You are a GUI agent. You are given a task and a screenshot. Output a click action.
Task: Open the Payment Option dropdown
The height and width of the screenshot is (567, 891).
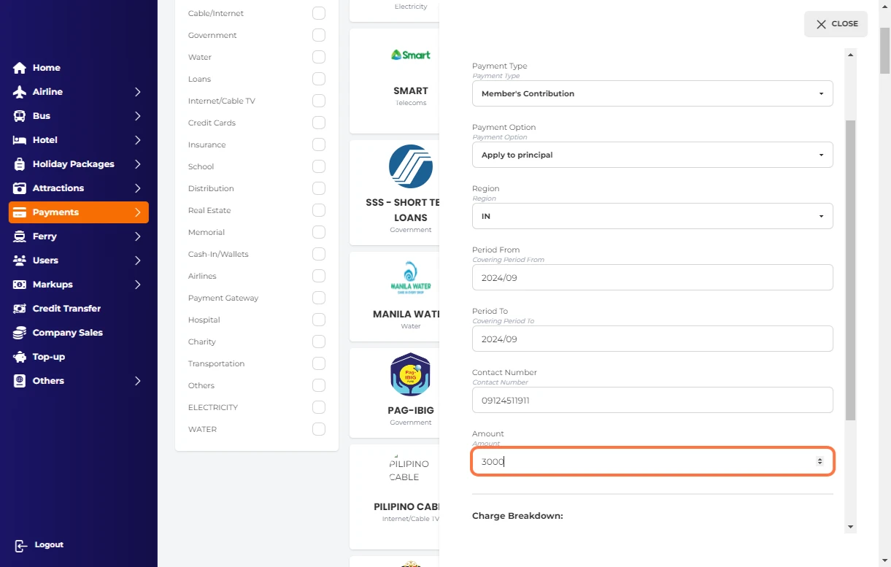click(x=652, y=155)
